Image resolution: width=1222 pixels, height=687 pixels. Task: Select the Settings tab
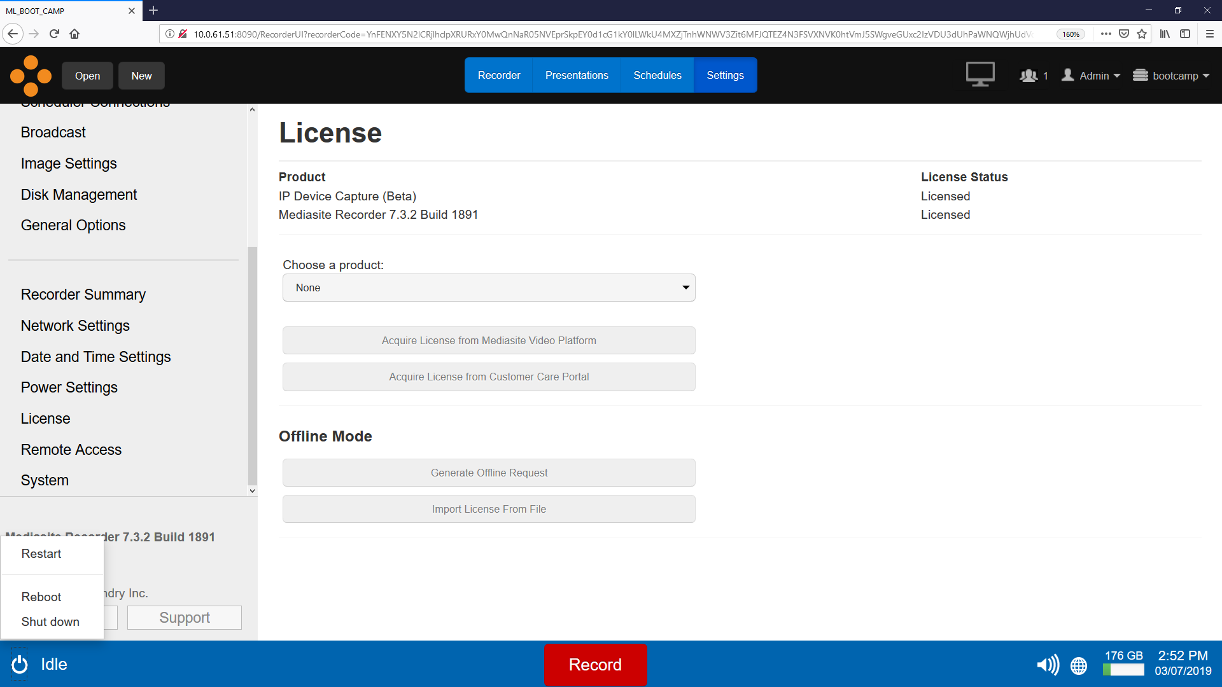[725, 75]
